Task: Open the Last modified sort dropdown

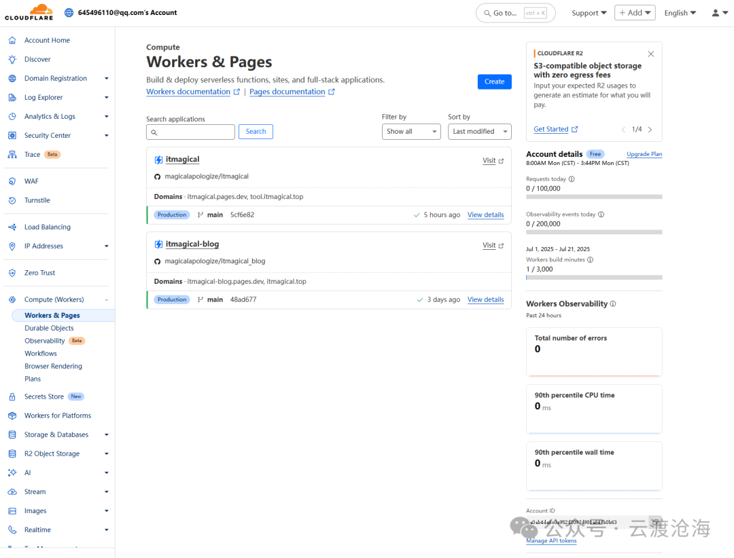Action: coord(479,132)
